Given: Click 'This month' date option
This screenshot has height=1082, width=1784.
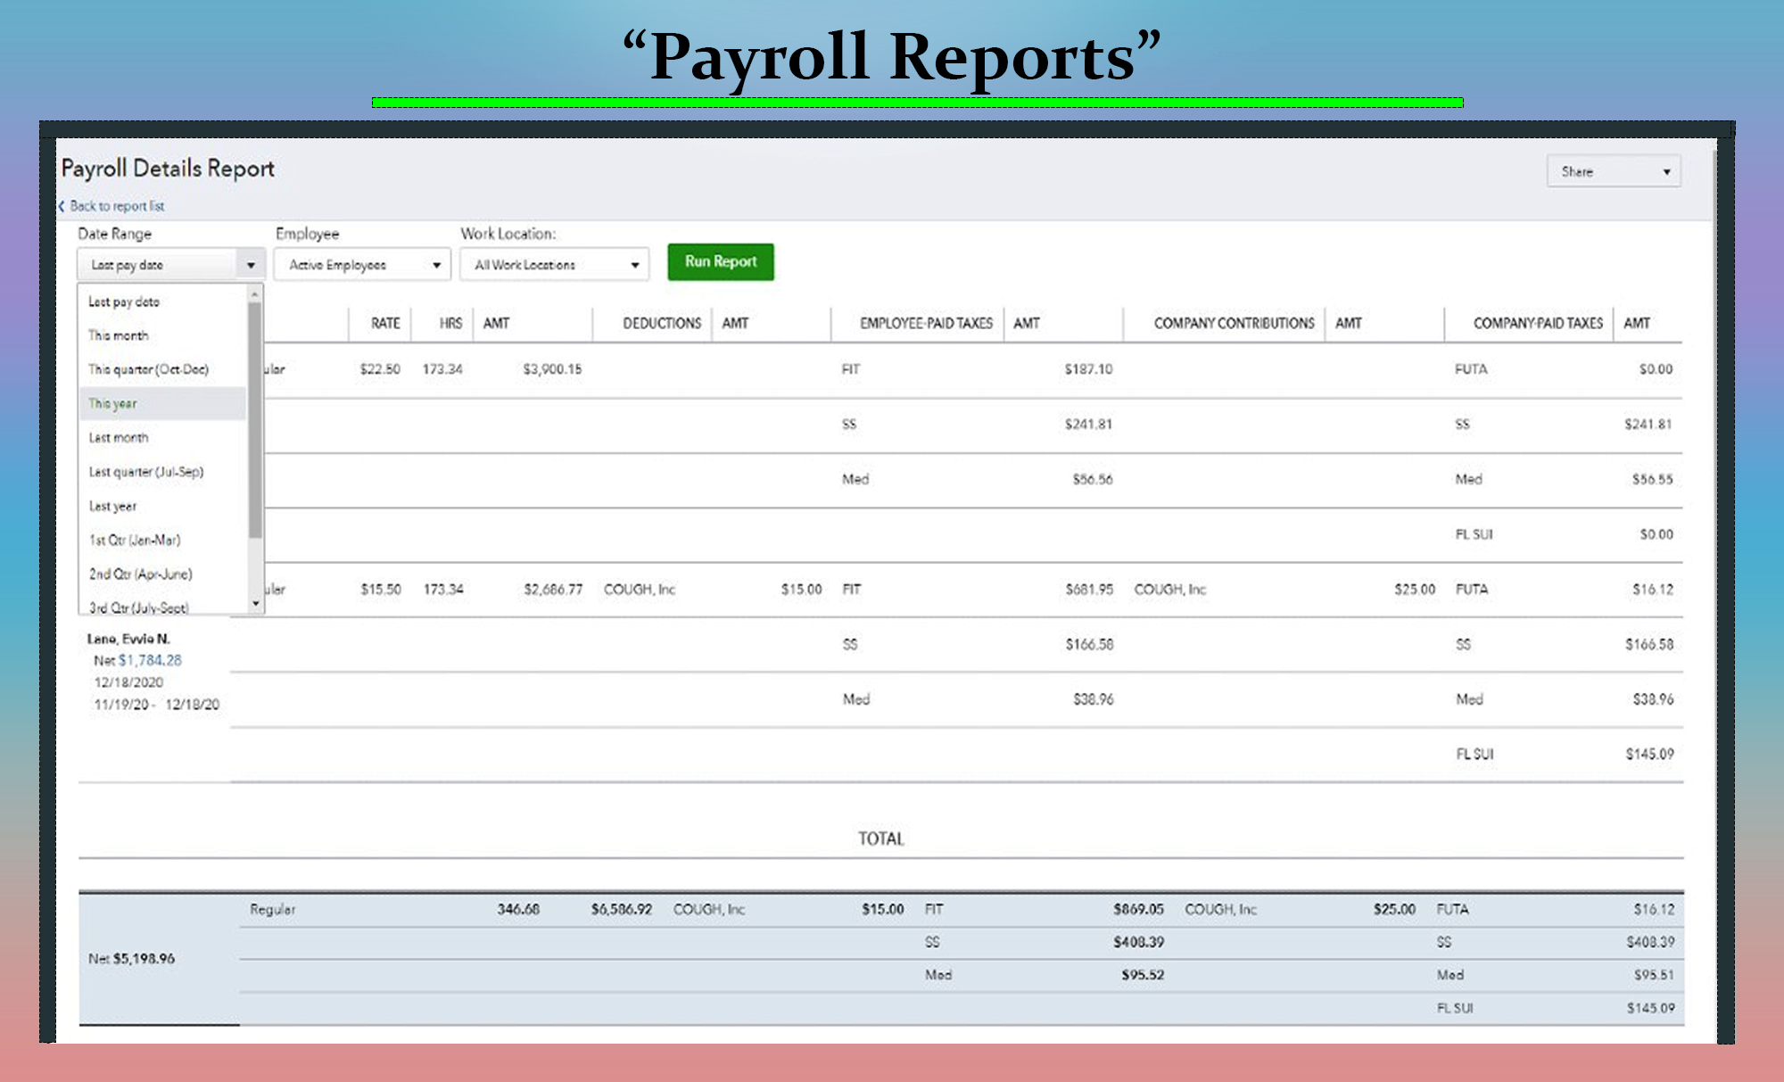Looking at the screenshot, I should [x=119, y=335].
